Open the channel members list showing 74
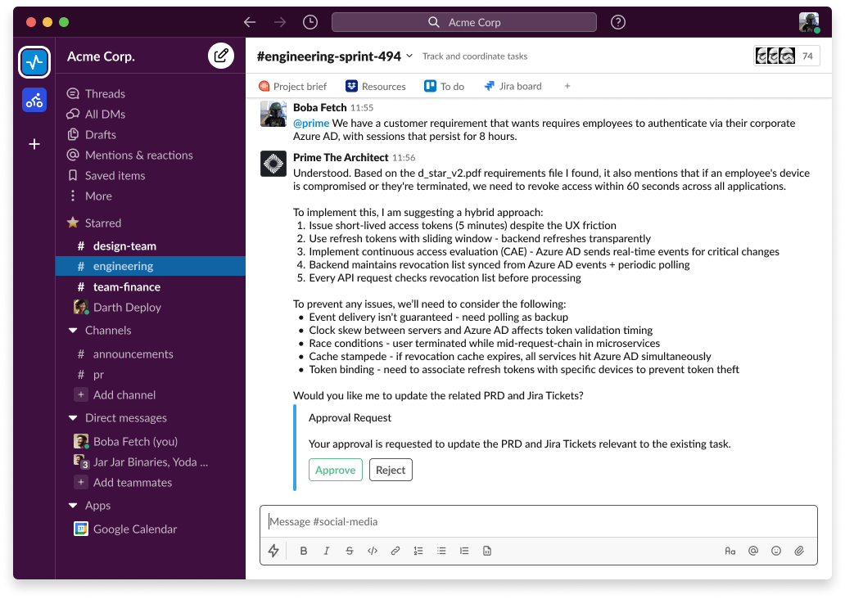This screenshot has height=599, width=845. click(786, 56)
